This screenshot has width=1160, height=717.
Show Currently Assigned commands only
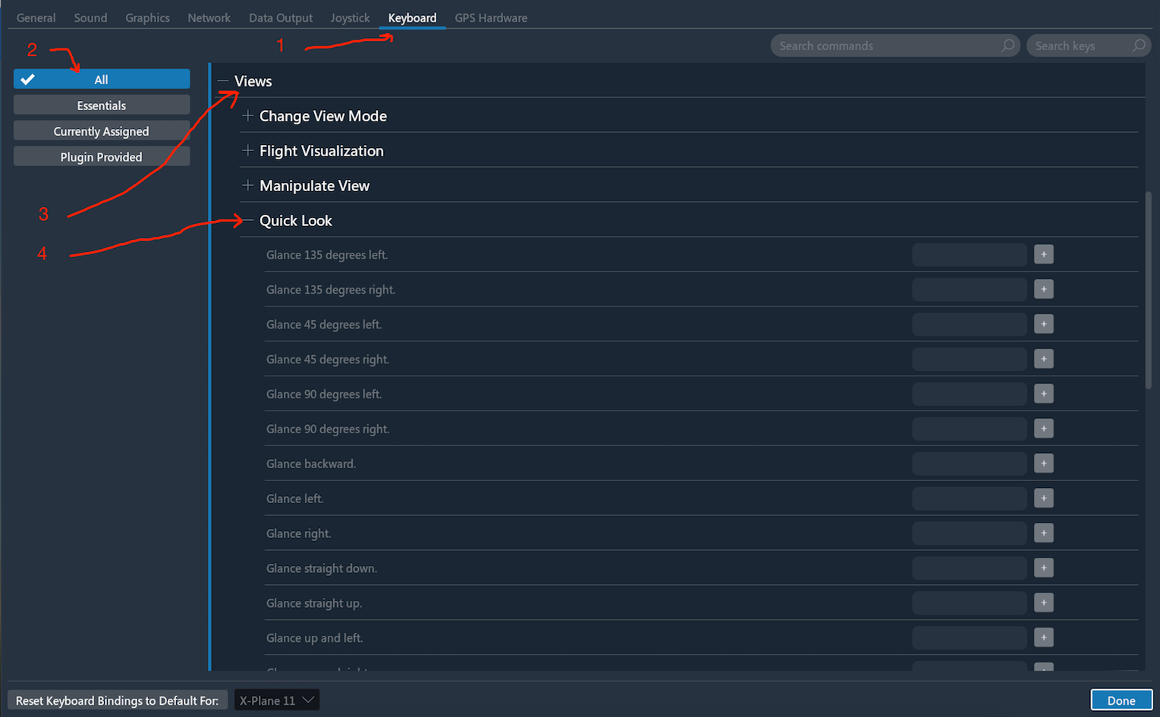point(102,131)
